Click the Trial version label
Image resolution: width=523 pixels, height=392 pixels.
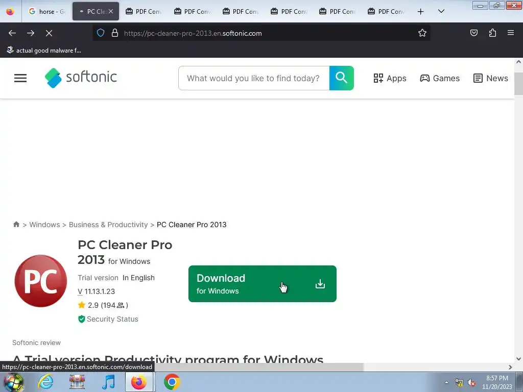coord(98,278)
